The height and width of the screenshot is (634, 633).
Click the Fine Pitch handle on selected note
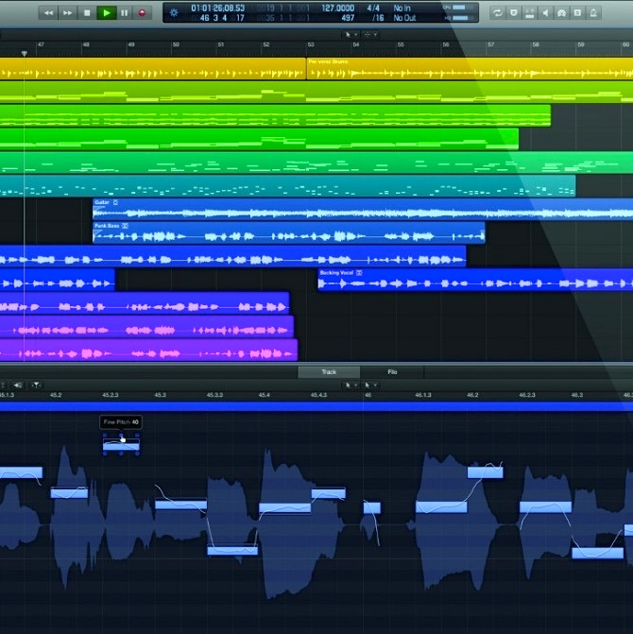click(121, 436)
